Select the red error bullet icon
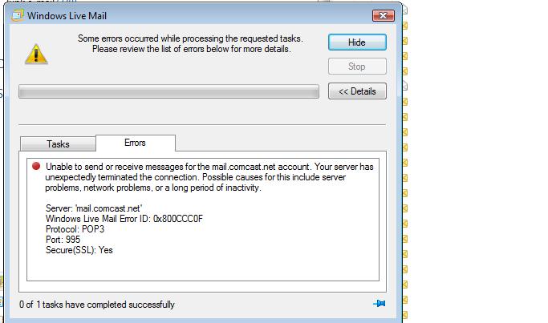Viewport: 548px width, 323px height. (36, 166)
